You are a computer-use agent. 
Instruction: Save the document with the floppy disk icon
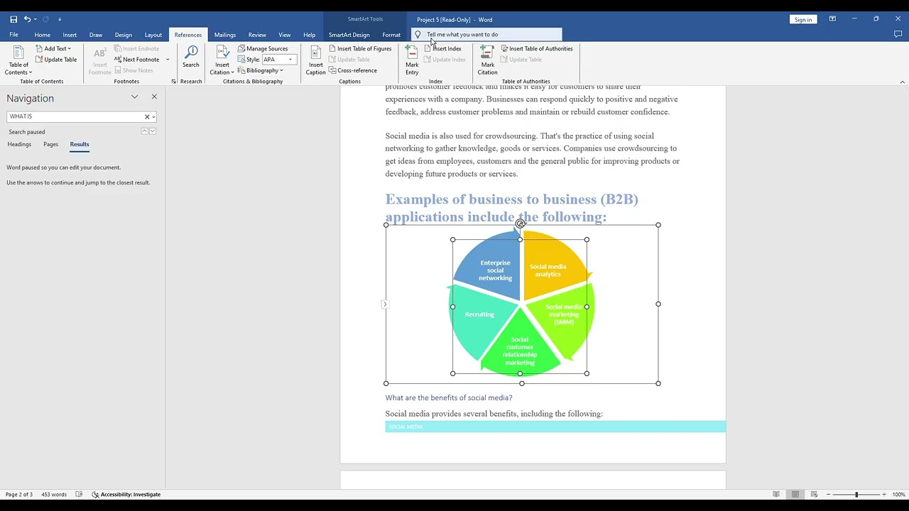coord(13,19)
